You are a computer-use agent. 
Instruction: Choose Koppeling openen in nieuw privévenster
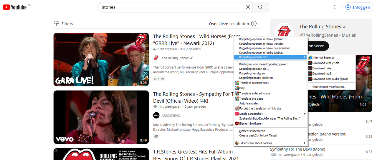point(270,48)
